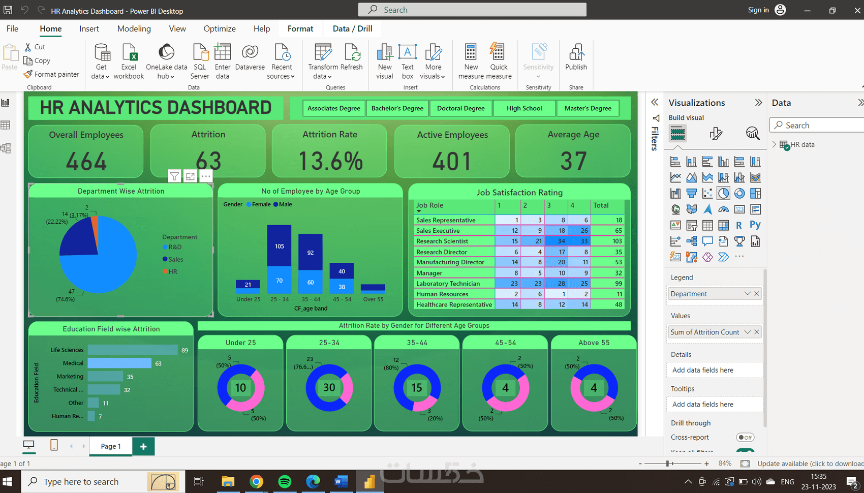This screenshot has width=864, height=493.
Task: Open the Modeling ribbon tab
Action: point(134,28)
